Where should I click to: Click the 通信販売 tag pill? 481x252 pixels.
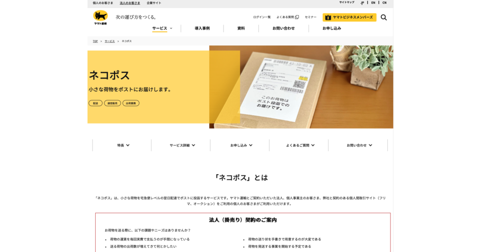[x=112, y=103]
